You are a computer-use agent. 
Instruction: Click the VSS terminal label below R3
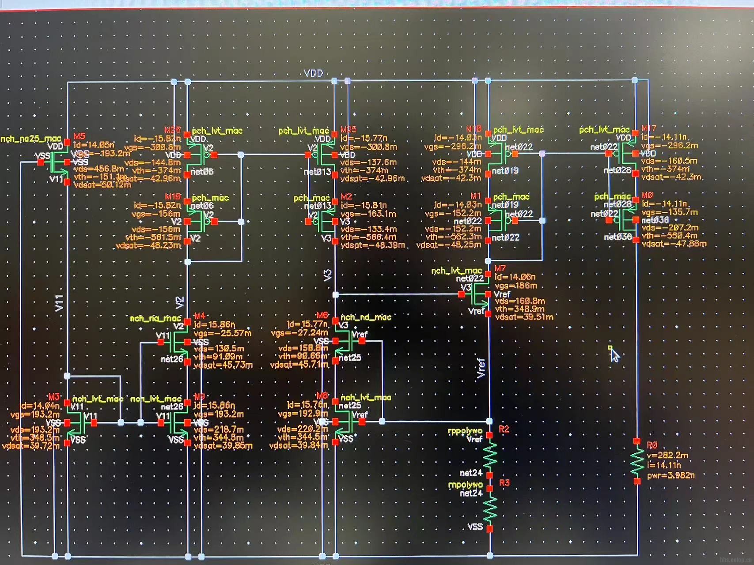tap(475, 527)
